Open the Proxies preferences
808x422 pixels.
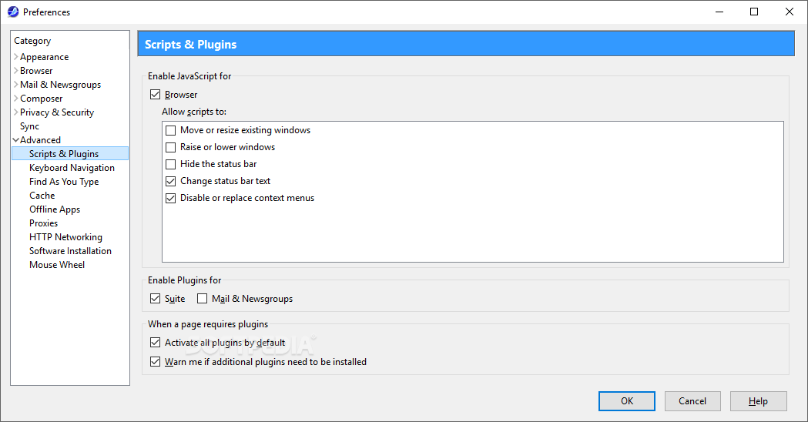click(x=43, y=223)
